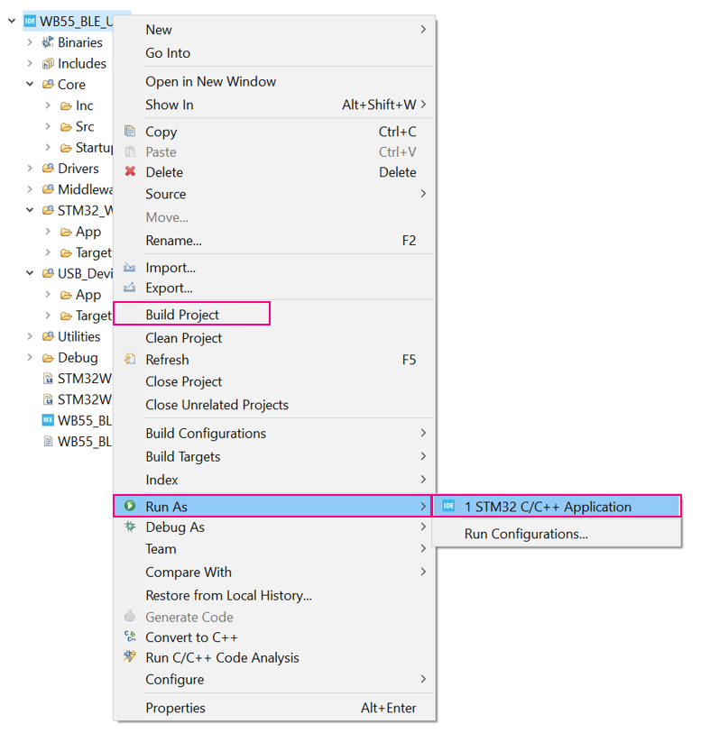The image size is (710, 733).
Task: Open the Build Targets submenu
Action: coord(274,457)
